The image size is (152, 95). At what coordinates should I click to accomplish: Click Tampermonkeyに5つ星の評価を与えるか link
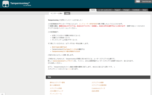(66, 52)
